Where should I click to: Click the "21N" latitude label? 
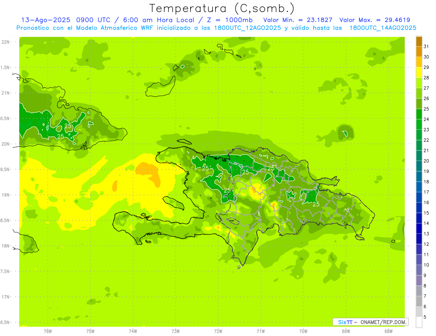pos(6,93)
